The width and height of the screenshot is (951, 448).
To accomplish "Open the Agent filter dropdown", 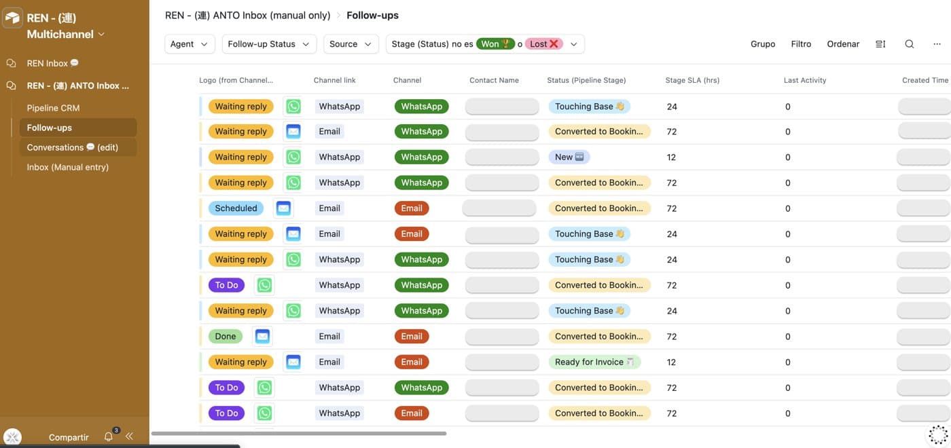I will pyautogui.click(x=190, y=44).
